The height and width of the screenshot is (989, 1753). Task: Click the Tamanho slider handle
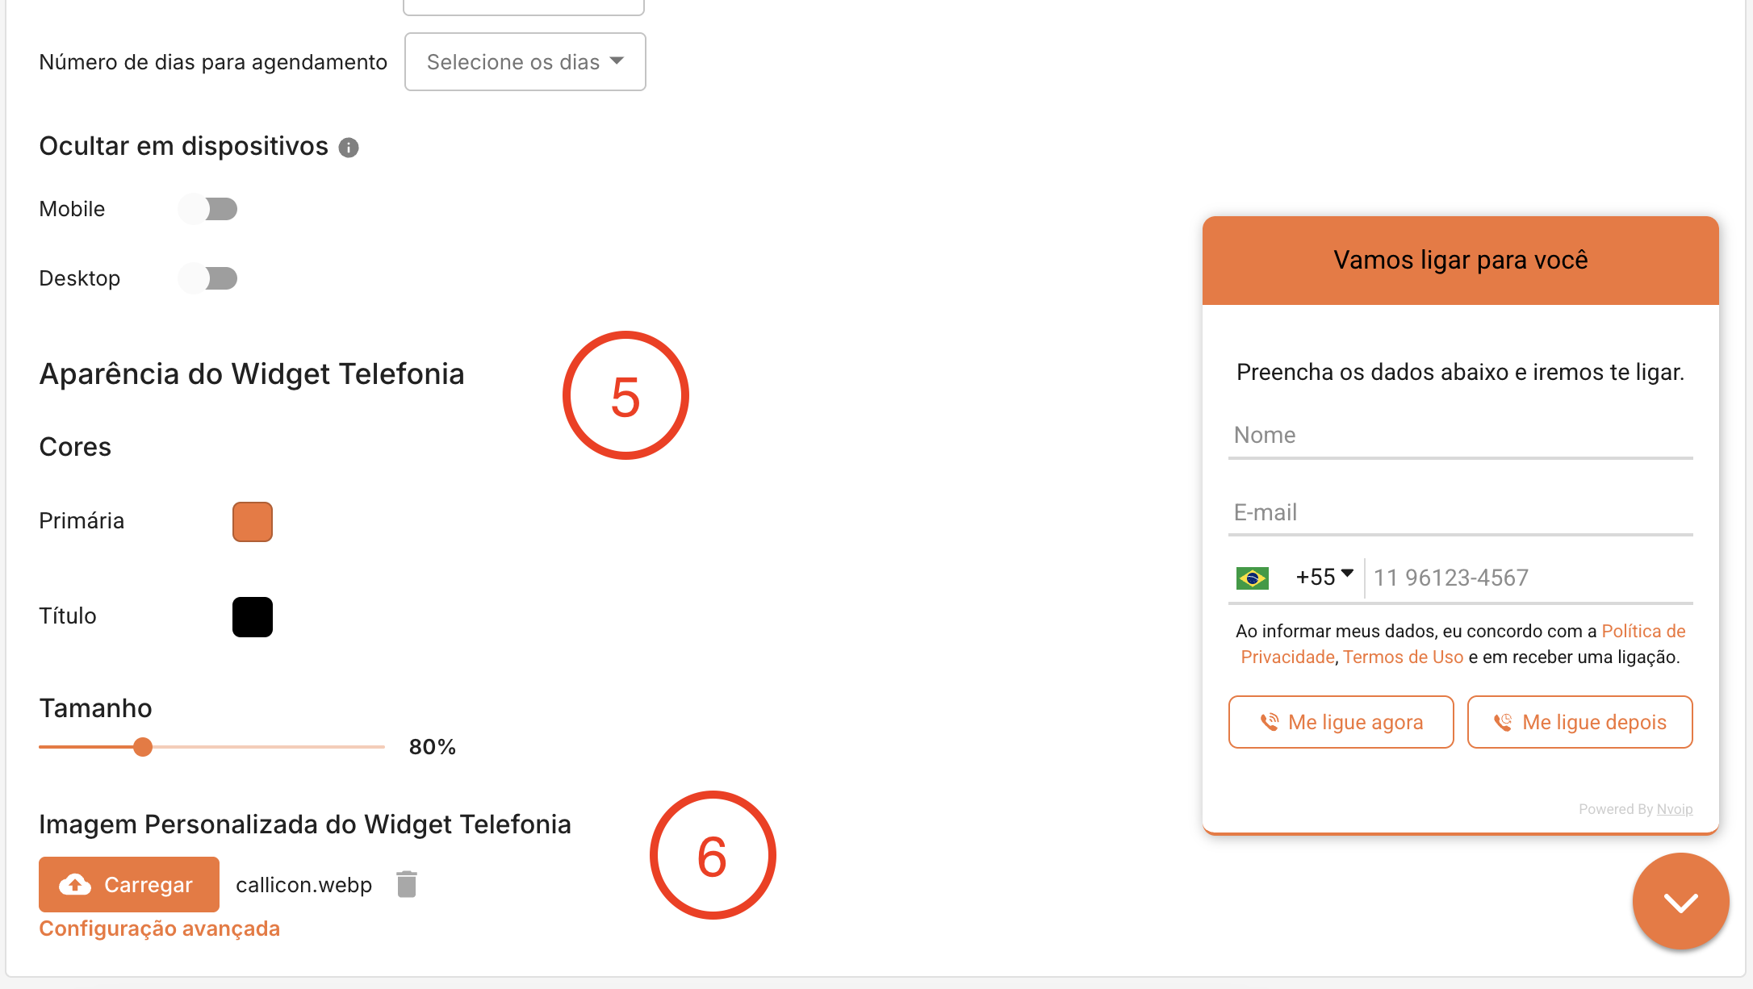click(x=143, y=747)
